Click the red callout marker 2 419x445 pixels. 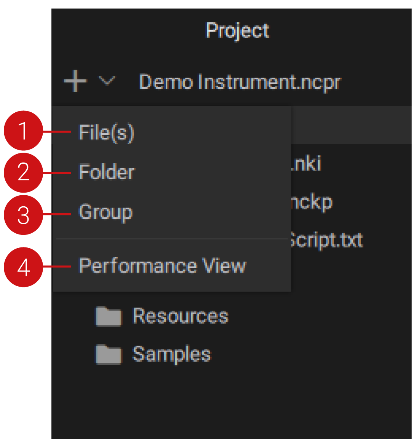23,172
